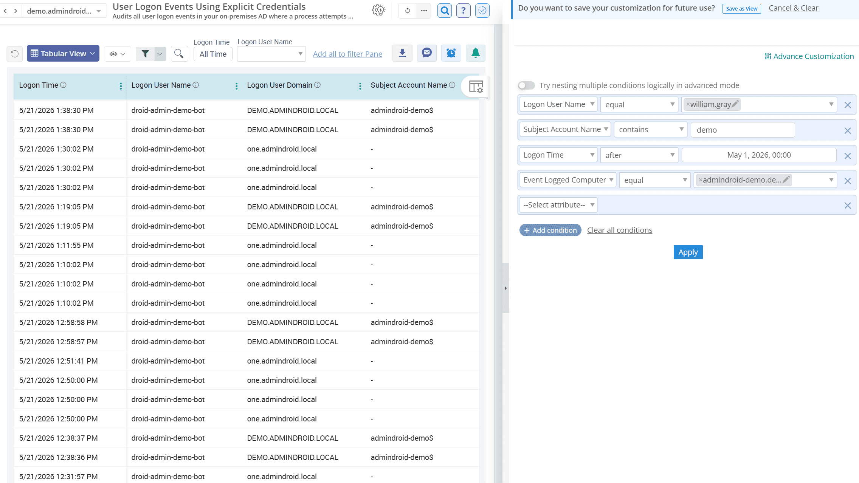Remove the william.gray tag
This screenshot has width=859, height=483.
[x=688, y=104]
